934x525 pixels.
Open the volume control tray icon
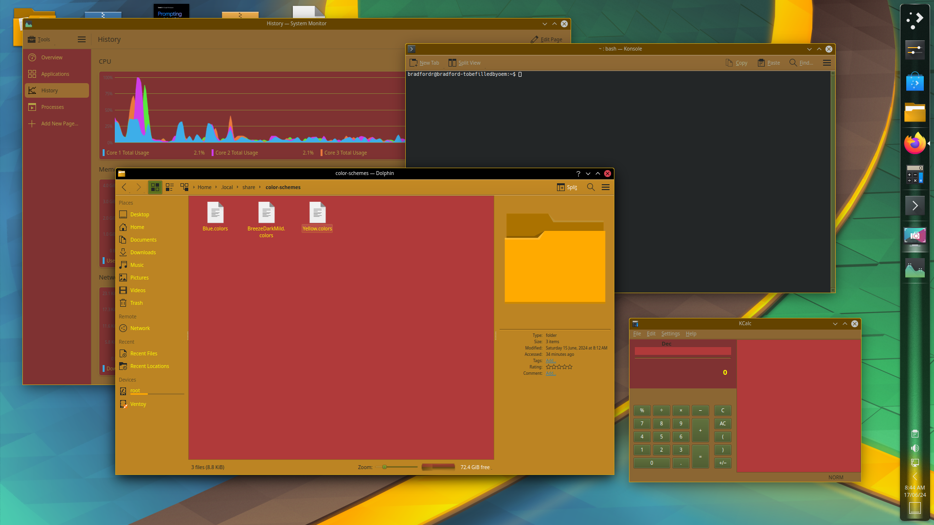(915, 448)
